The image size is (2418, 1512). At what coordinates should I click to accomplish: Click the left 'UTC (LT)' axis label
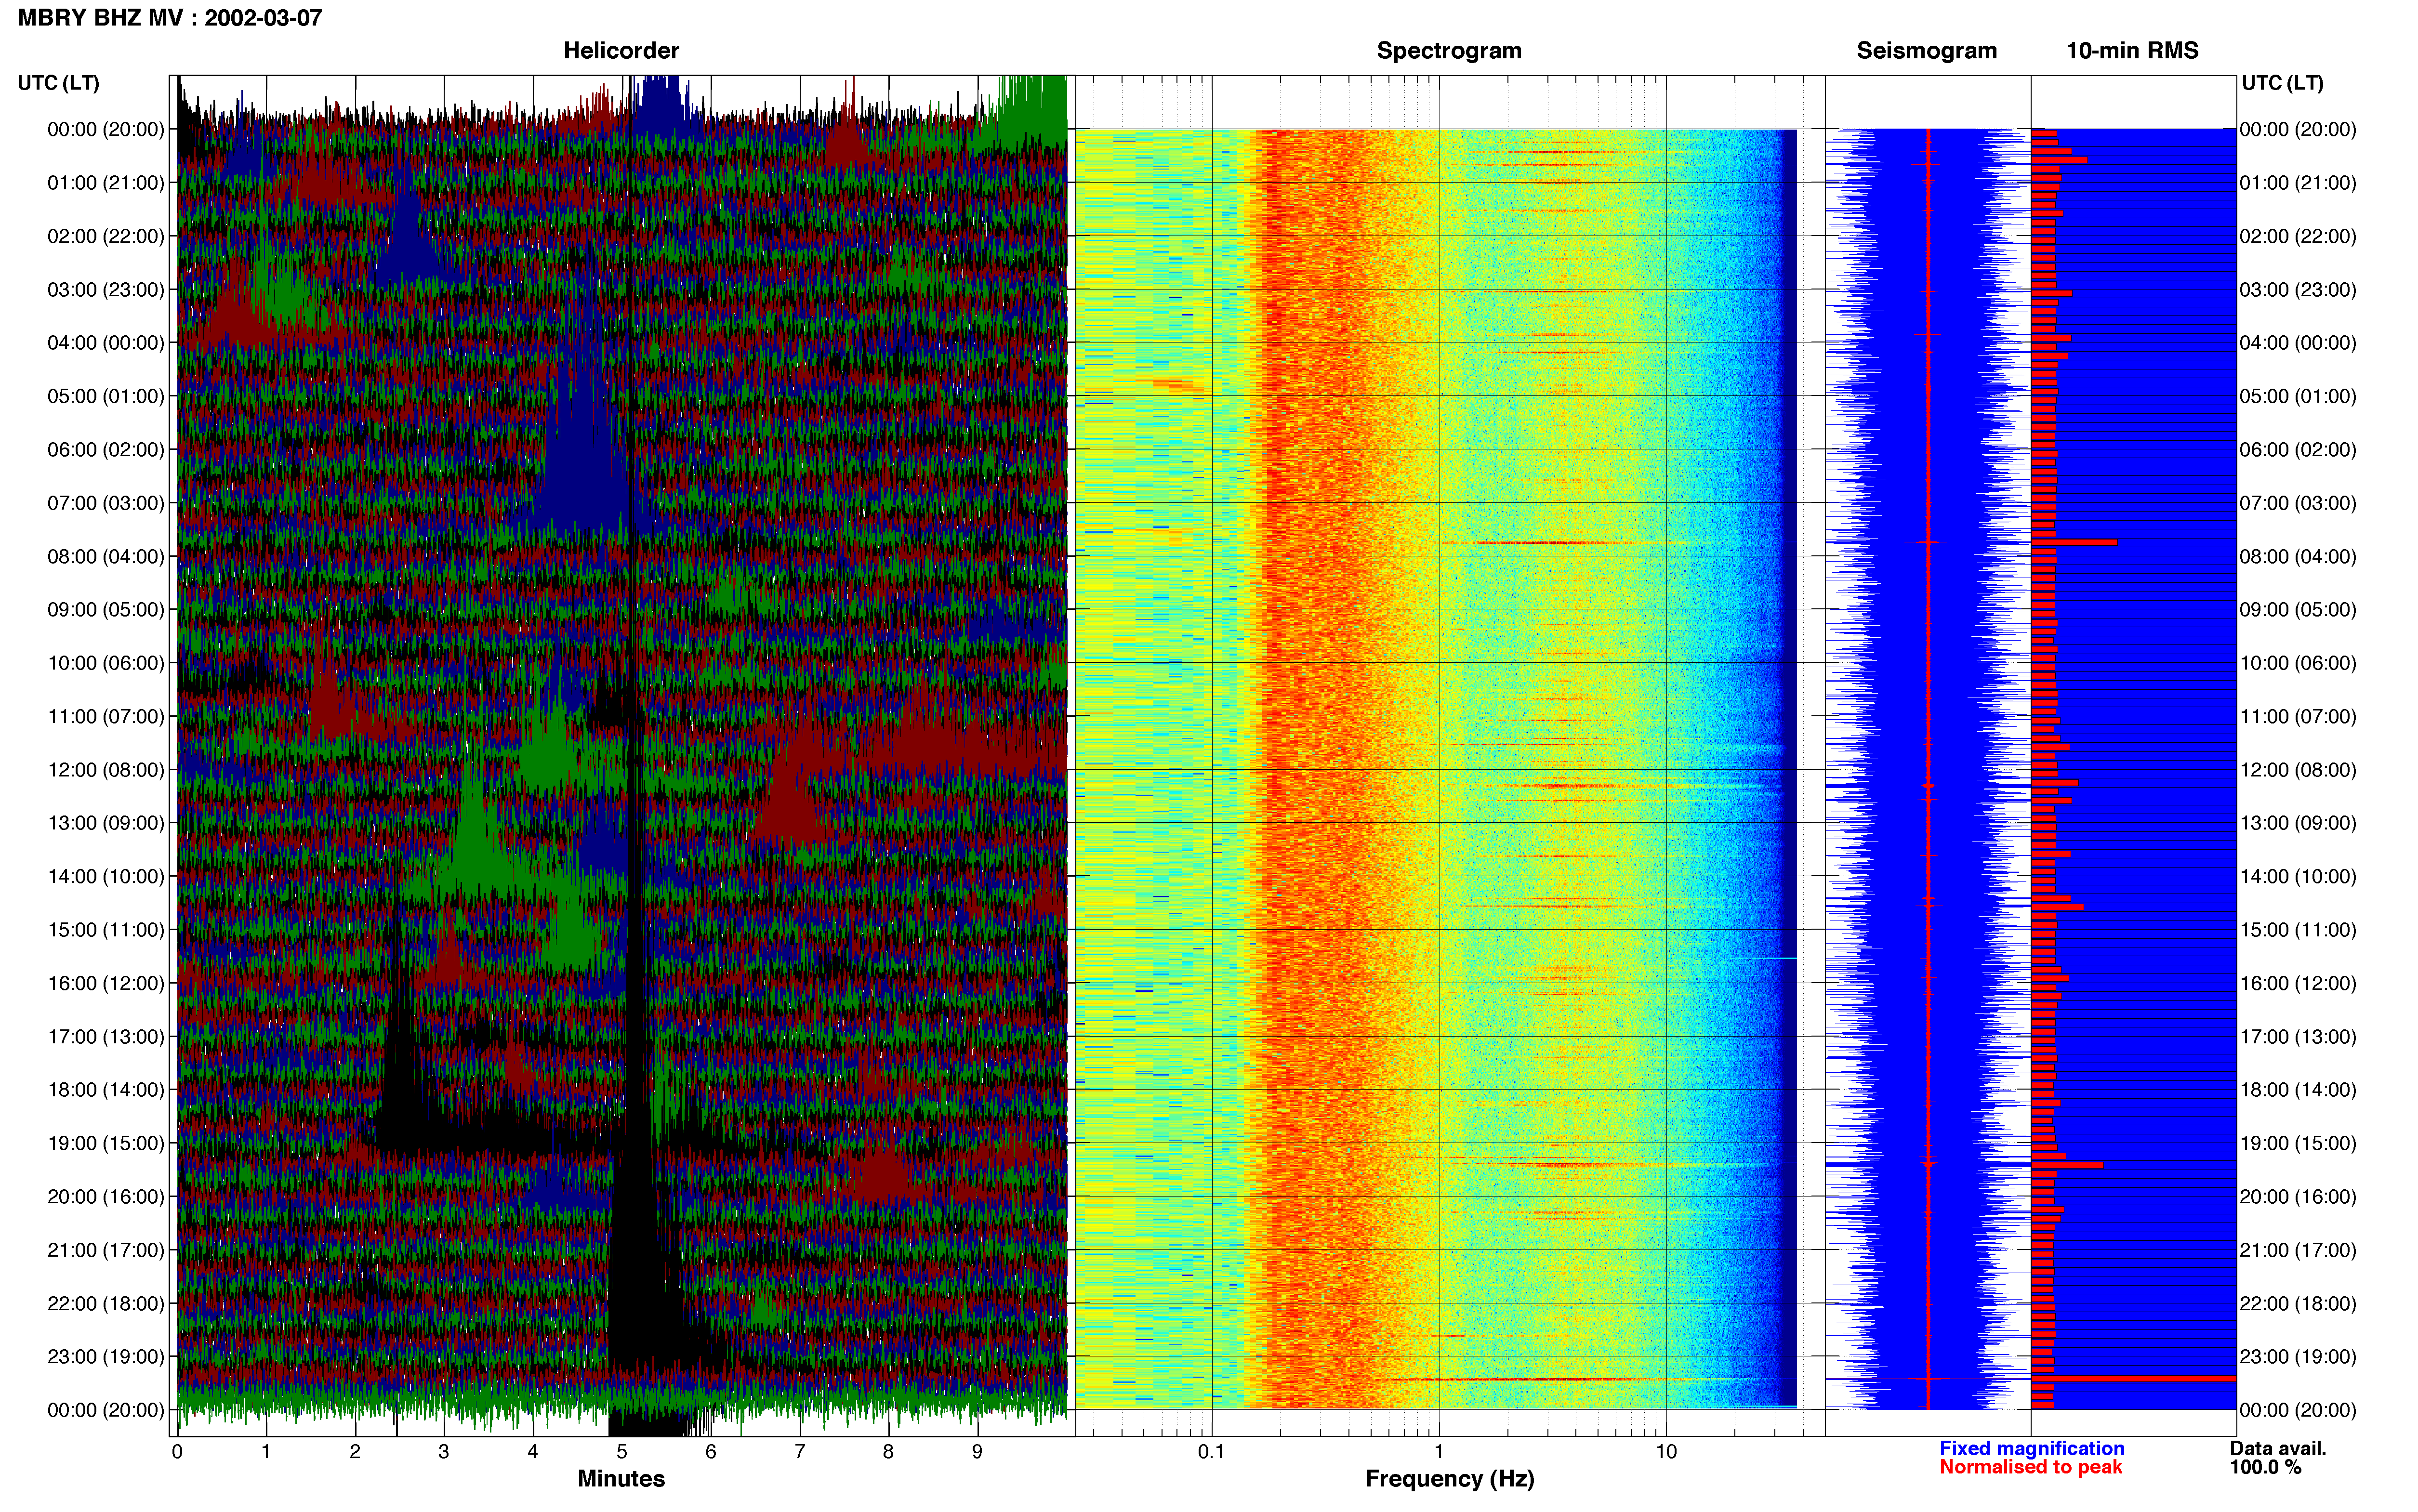pyautogui.click(x=58, y=83)
